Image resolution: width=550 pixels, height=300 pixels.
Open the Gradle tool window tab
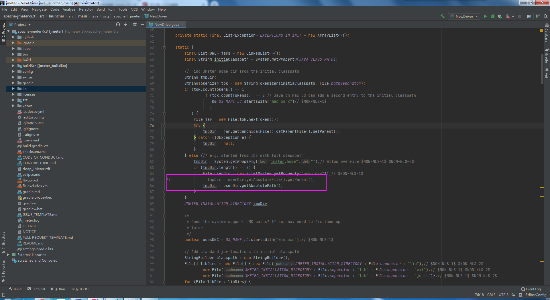(x=547, y=56)
